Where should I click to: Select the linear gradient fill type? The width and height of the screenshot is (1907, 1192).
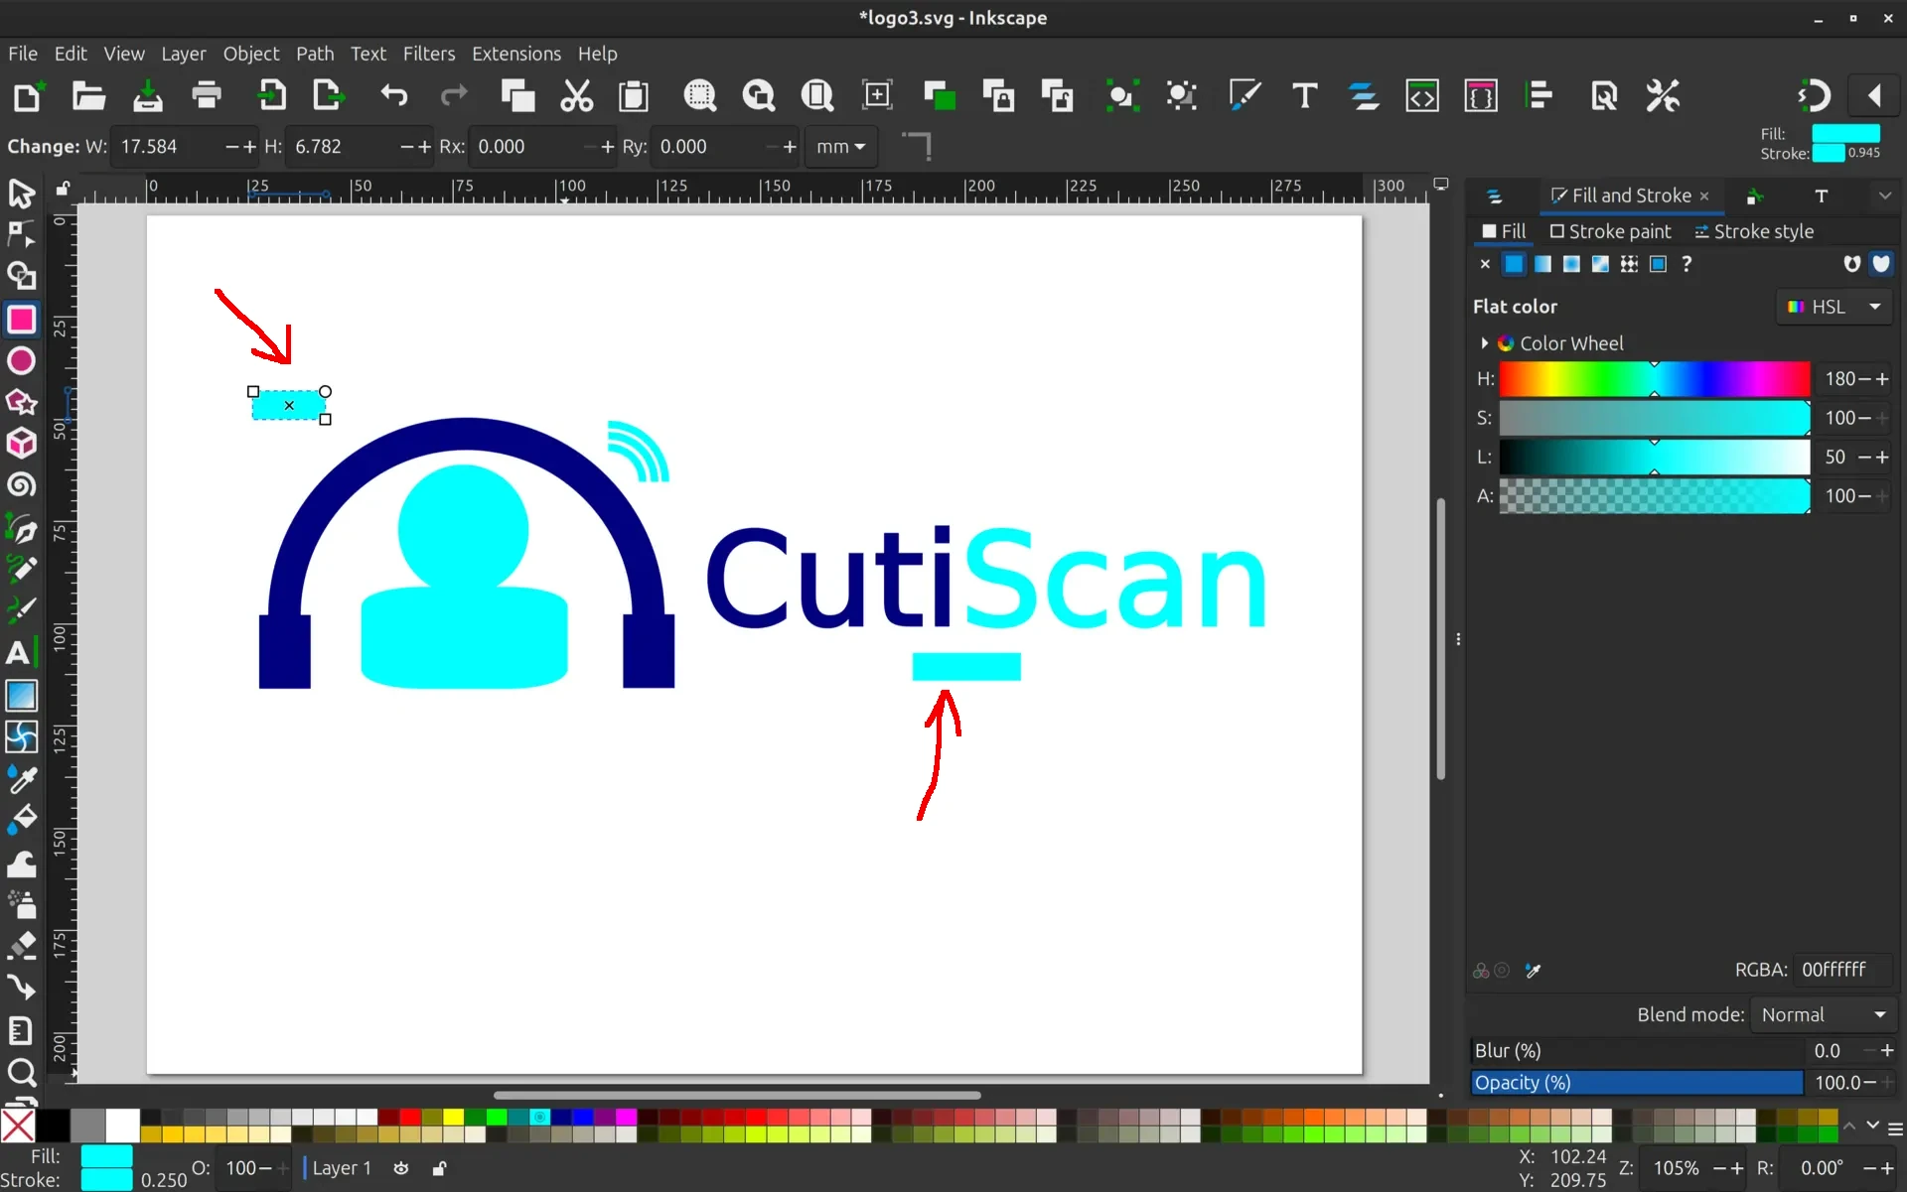point(1542,264)
